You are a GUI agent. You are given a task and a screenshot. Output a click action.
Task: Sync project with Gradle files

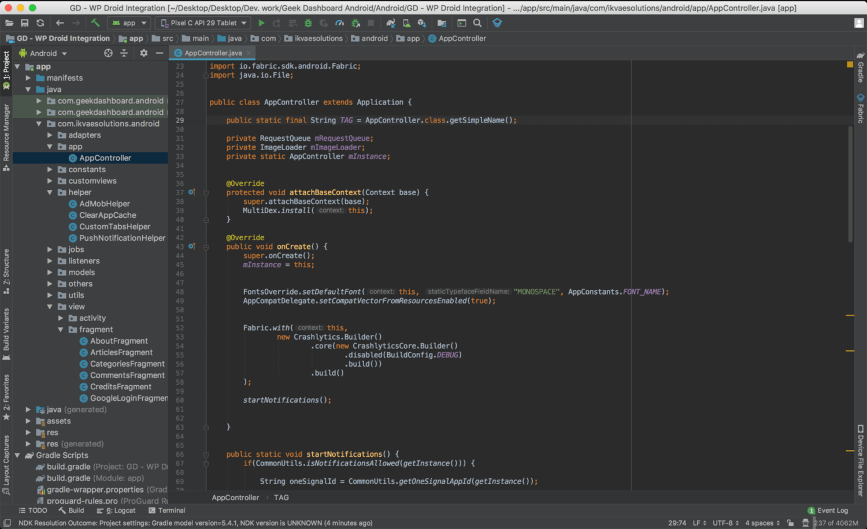pos(390,23)
